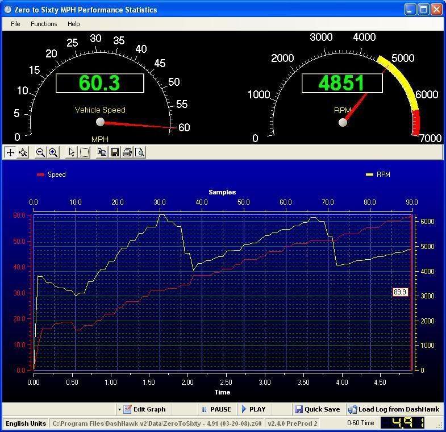Select the arrow cursor tool
446x432 pixels.
click(x=72, y=152)
